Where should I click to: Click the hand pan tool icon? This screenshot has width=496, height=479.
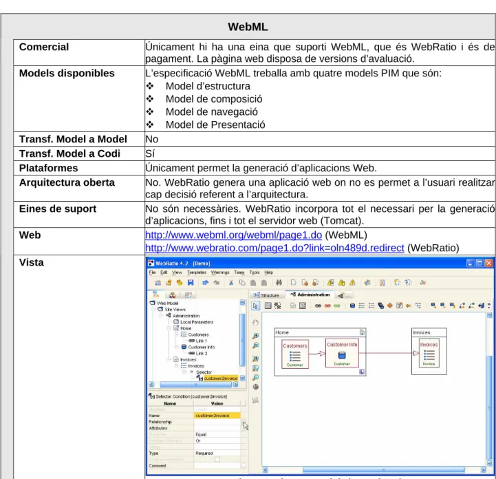(x=256, y=323)
